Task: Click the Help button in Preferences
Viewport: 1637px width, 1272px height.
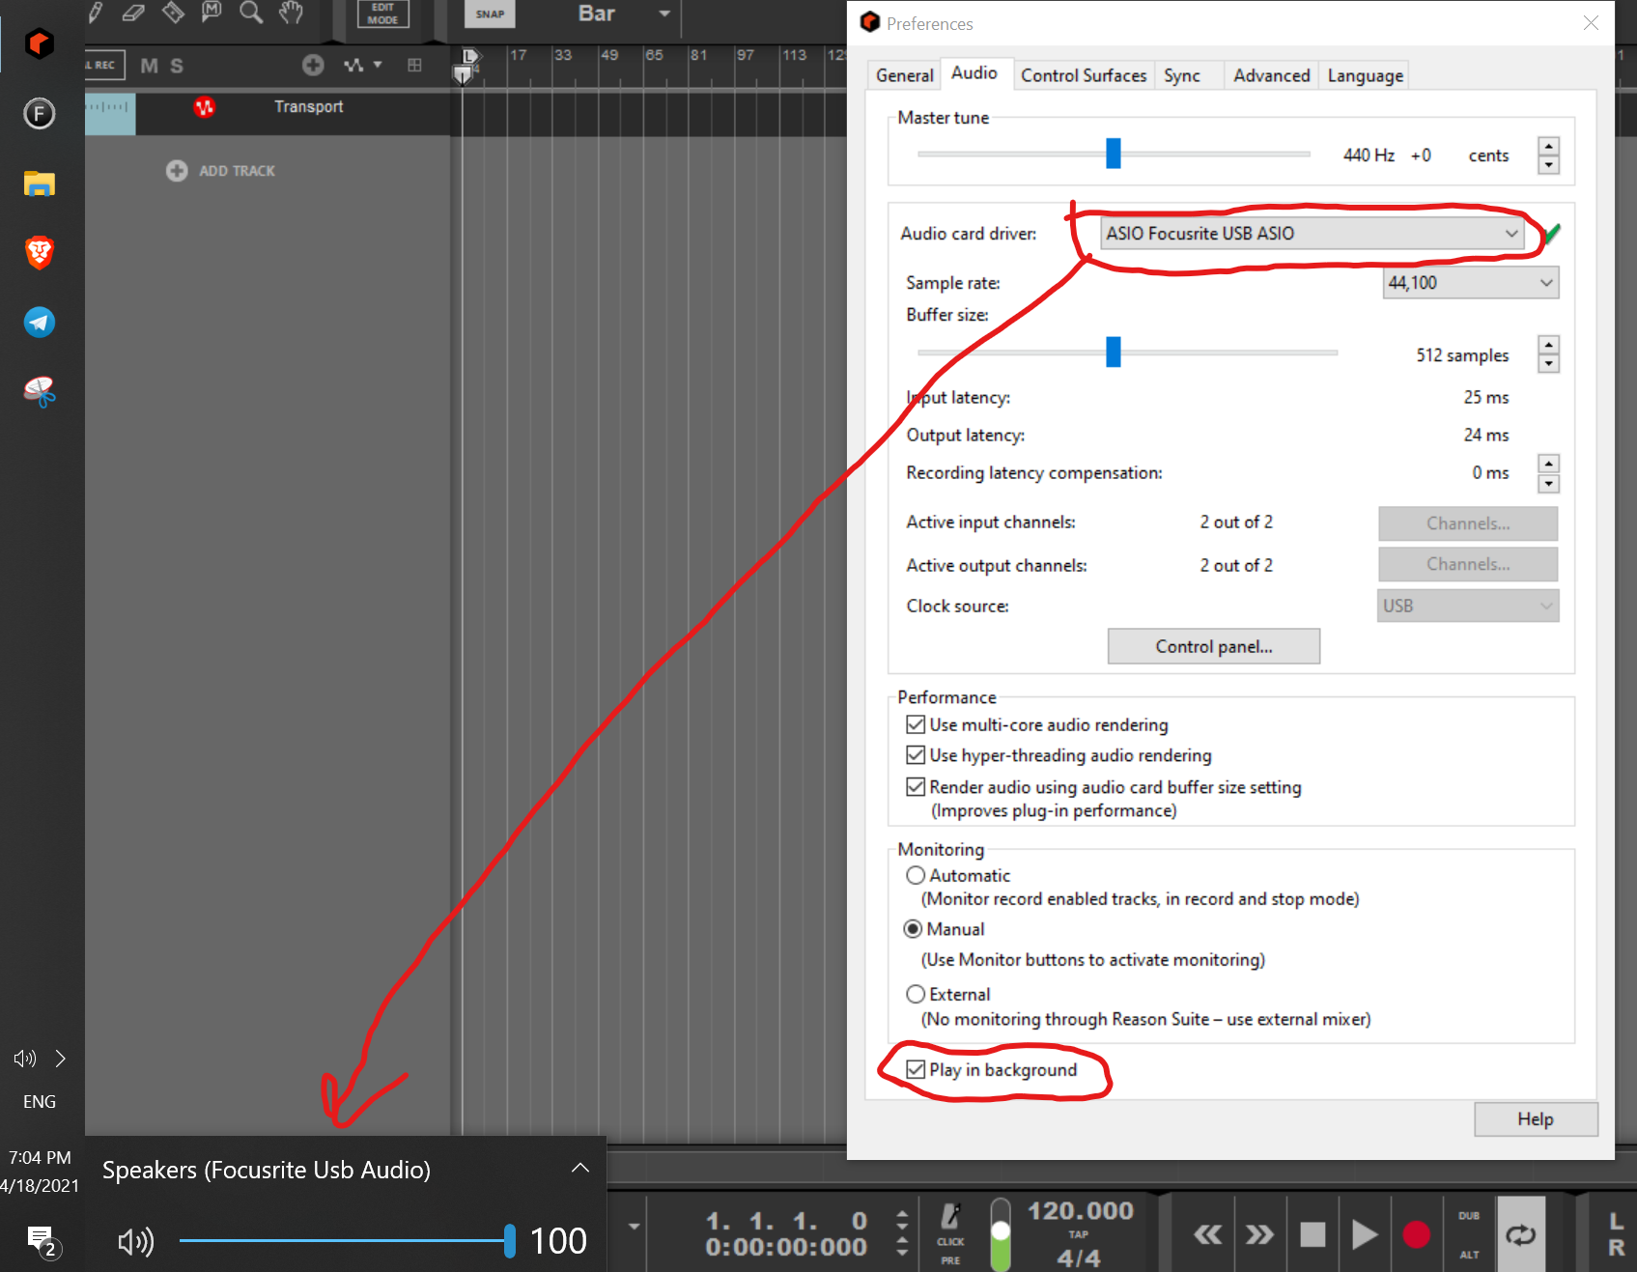Action: 1536,1119
